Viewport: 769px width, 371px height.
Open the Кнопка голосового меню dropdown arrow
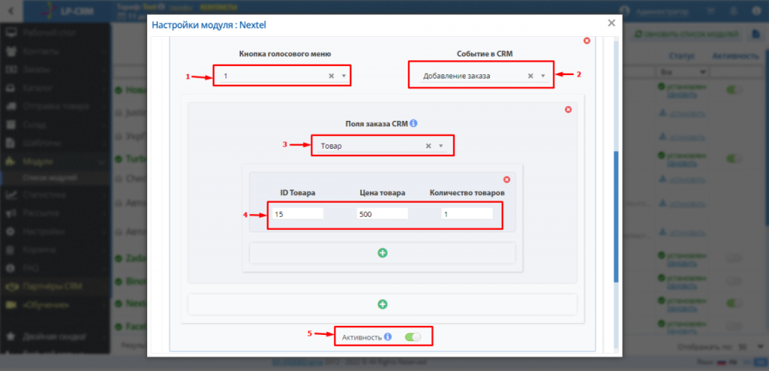[344, 76]
